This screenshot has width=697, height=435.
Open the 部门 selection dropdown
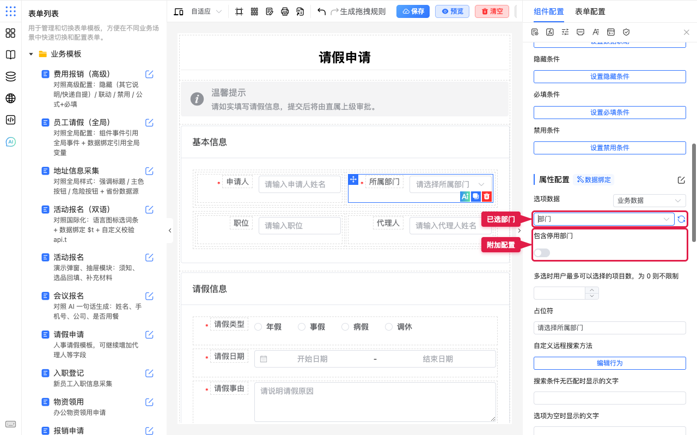coord(604,219)
